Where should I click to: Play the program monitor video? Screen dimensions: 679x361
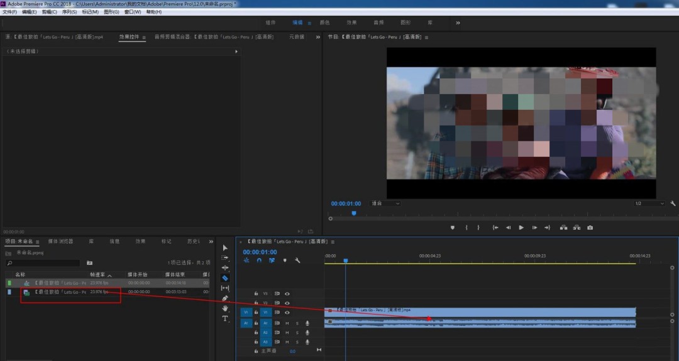click(521, 228)
